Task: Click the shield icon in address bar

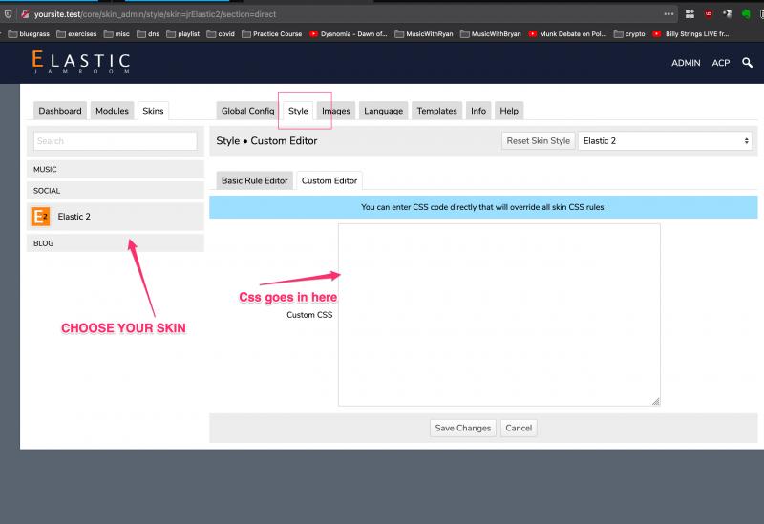Action: point(9,14)
